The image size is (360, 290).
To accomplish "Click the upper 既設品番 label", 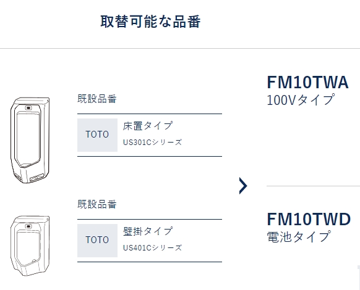I will 97,99.
